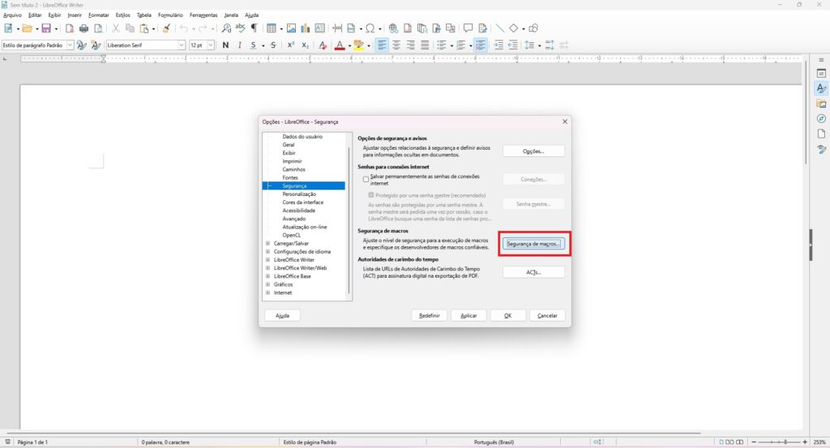830x448 pixels.
Task: Open the sidebar Navigator compass icon
Action: pyautogui.click(x=821, y=118)
